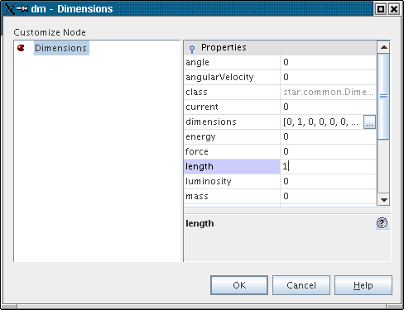
Task: Click the angle value field
Action: [328, 62]
